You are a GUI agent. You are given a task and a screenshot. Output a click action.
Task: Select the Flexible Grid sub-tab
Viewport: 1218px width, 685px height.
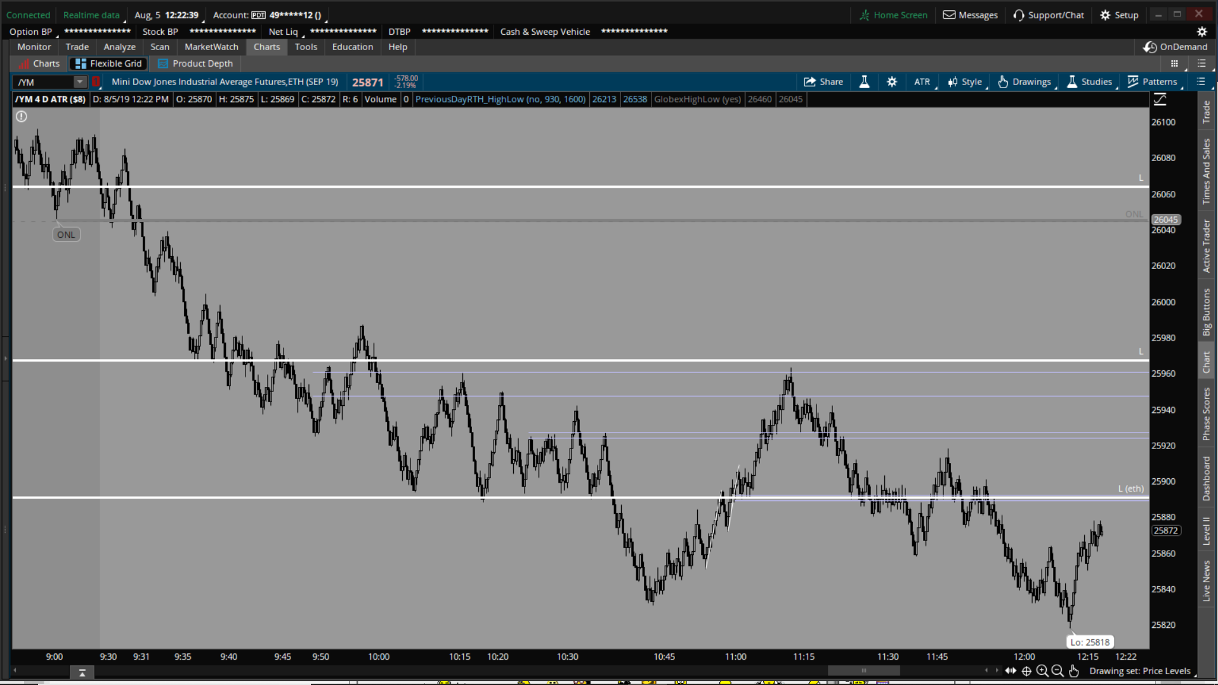[108, 63]
